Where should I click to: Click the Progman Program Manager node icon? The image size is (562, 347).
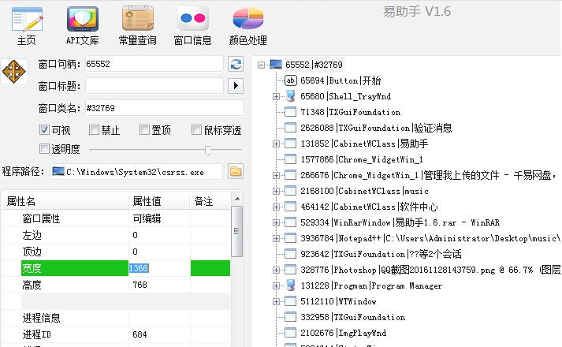(x=291, y=285)
